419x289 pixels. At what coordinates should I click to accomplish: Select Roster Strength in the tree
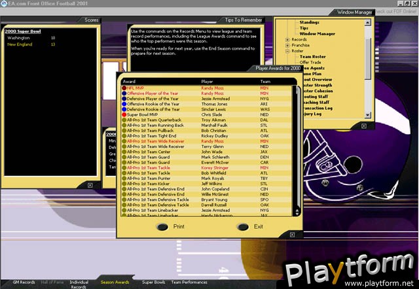click(317, 86)
